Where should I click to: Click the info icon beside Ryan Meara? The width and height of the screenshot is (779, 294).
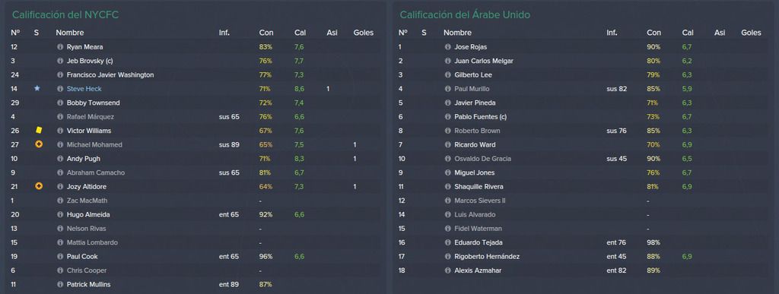point(60,47)
